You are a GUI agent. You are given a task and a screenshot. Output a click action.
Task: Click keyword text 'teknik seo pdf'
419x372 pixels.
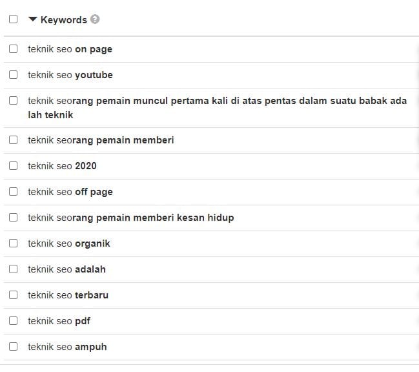(59, 321)
